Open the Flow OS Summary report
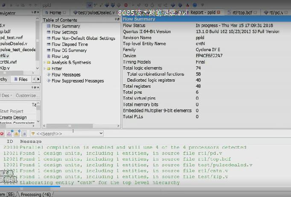This screenshot has height=197, width=291. tap(69, 50)
